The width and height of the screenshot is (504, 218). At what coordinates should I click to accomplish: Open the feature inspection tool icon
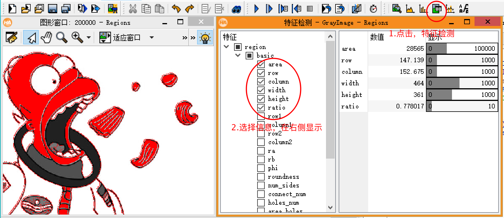click(x=437, y=9)
